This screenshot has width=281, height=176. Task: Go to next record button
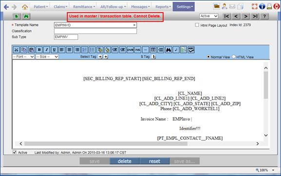[245, 16]
